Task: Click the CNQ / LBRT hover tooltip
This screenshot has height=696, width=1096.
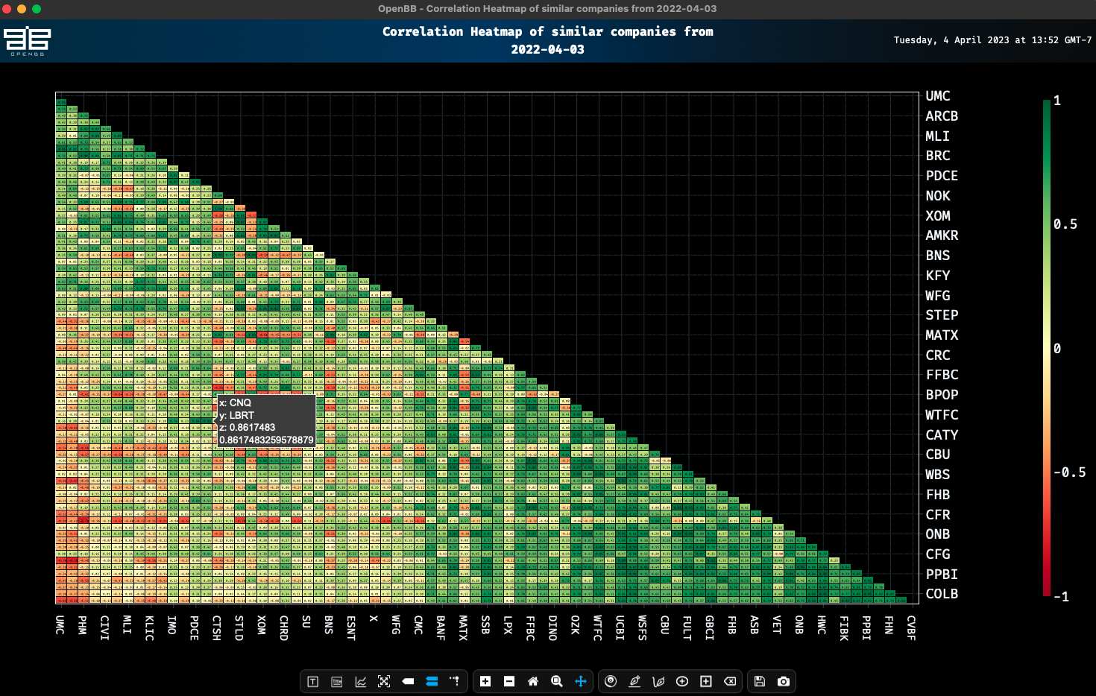Action: (x=266, y=421)
